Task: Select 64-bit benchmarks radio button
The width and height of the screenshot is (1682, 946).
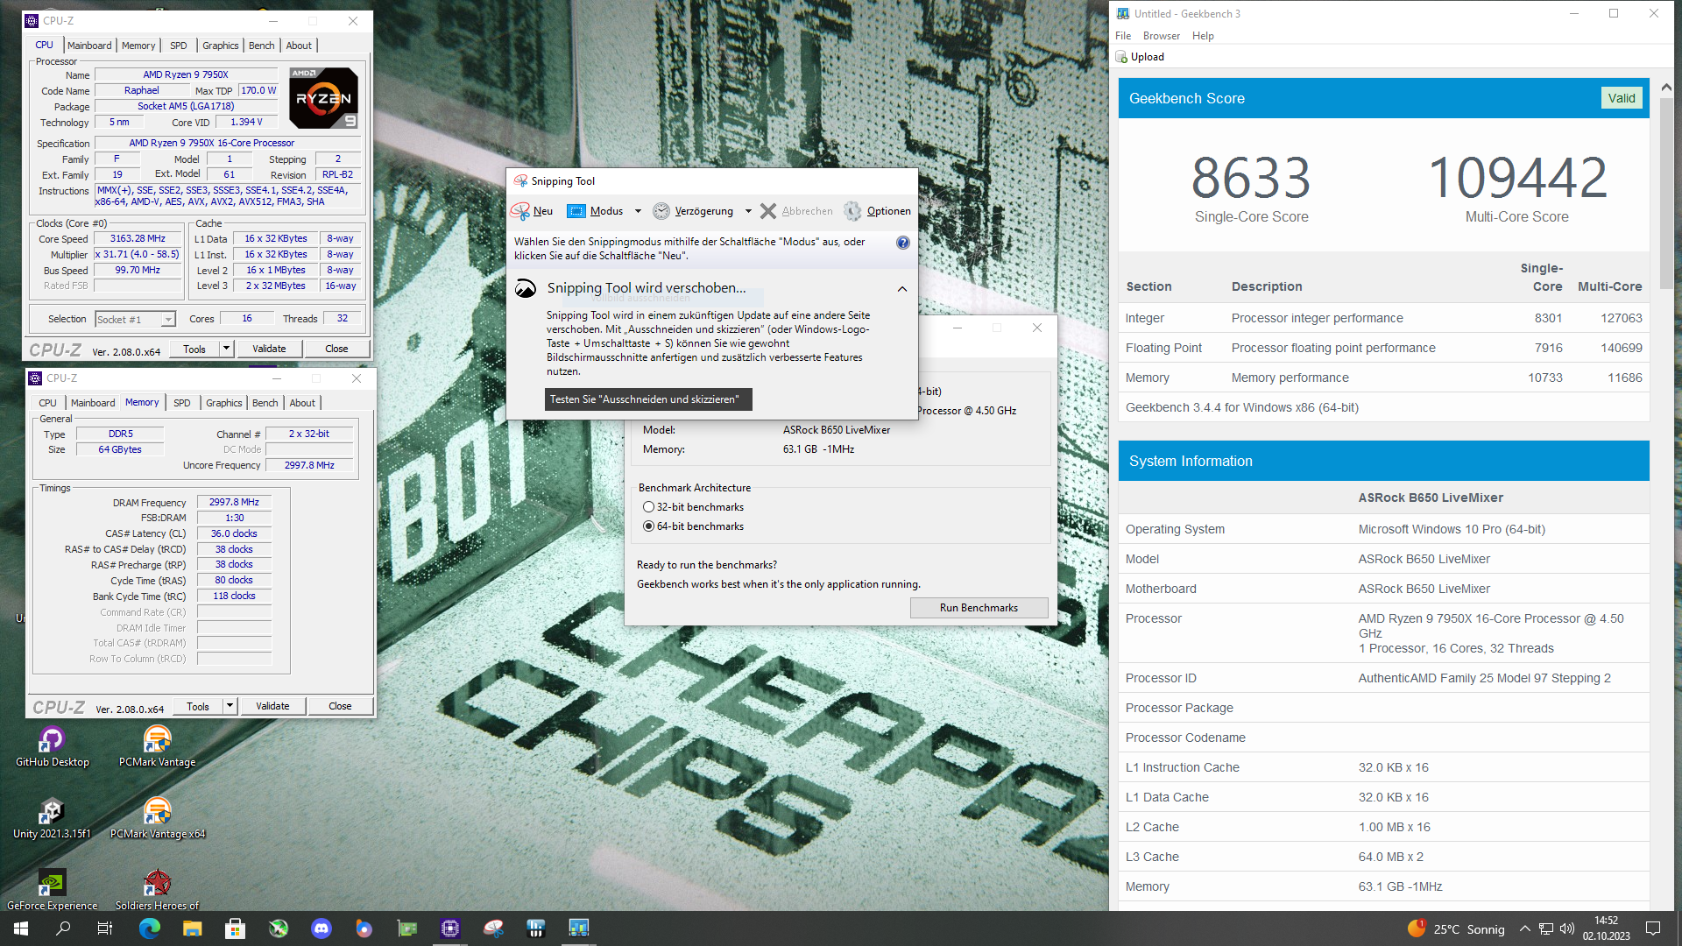Action: (x=648, y=526)
